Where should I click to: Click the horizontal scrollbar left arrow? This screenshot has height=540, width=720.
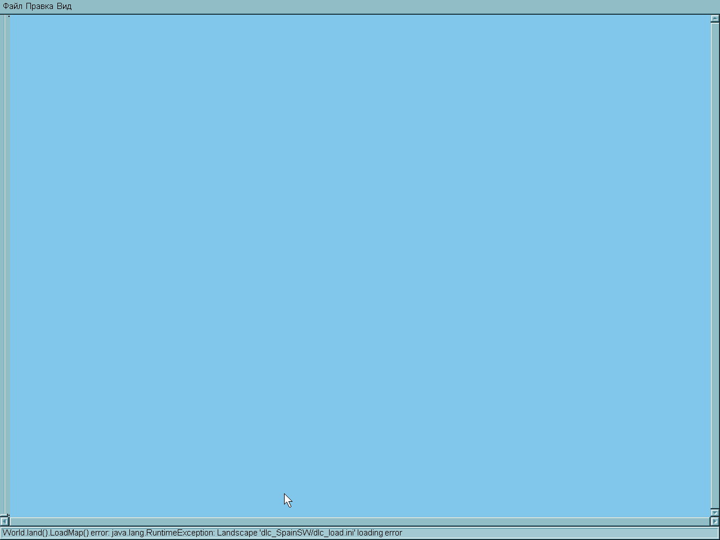(4, 521)
